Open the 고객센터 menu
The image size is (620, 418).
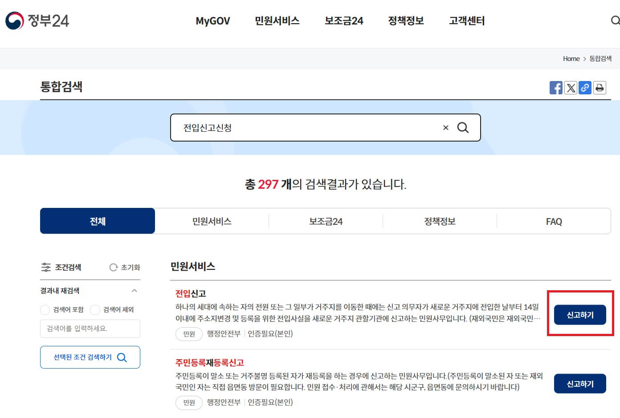pos(466,20)
